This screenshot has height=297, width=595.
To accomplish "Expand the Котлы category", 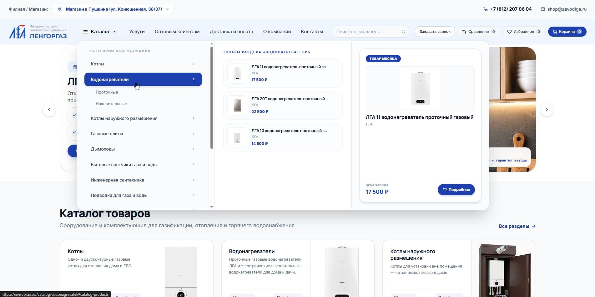I will [x=143, y=64].
